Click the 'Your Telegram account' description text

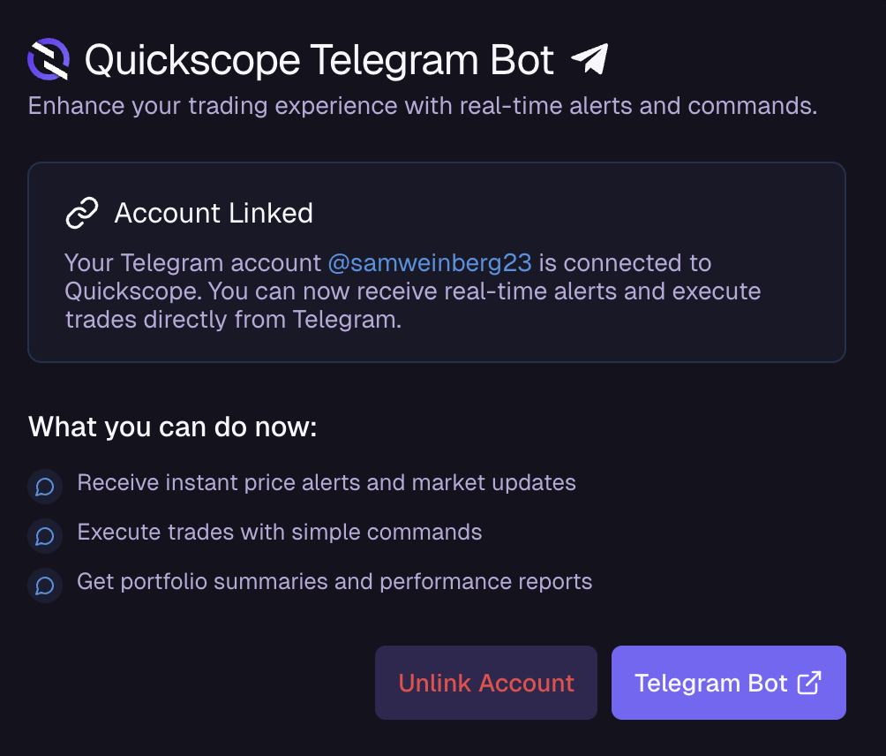pyautogui.click(x=194, y=263)
